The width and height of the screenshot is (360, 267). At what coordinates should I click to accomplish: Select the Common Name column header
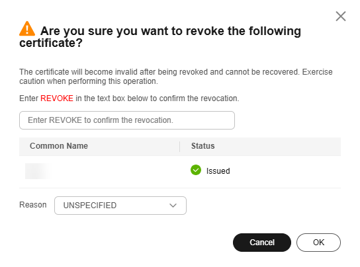click(x=59, y=146)
